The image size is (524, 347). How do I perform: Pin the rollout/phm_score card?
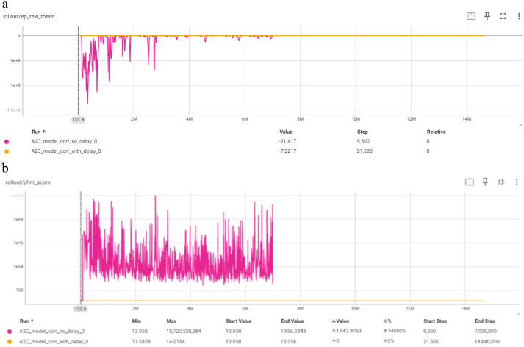tap(485, 182)
